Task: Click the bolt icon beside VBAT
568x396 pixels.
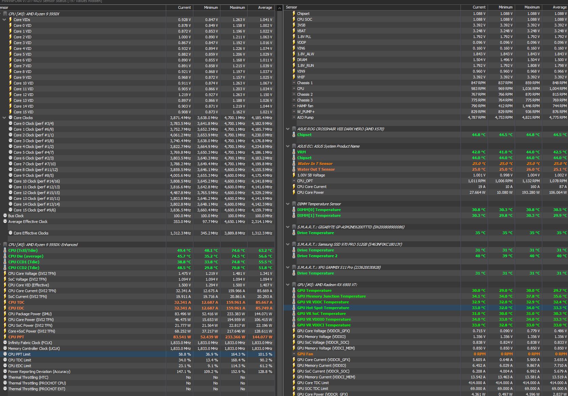Action: click(294, 31)
